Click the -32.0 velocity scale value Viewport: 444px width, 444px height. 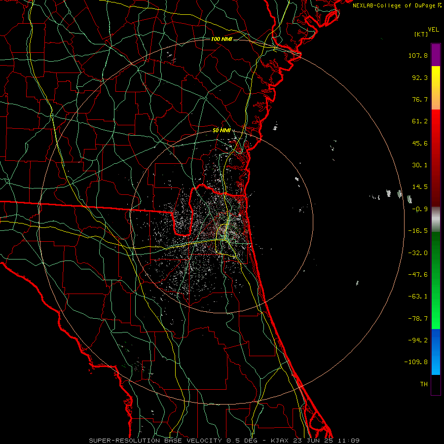[418, 253]
